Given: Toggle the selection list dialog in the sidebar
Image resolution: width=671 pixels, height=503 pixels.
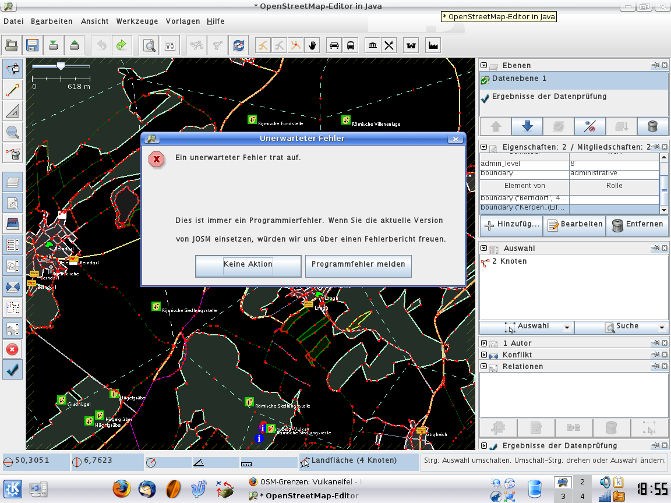Looking at the screenshot, I should tap(12, 245).
